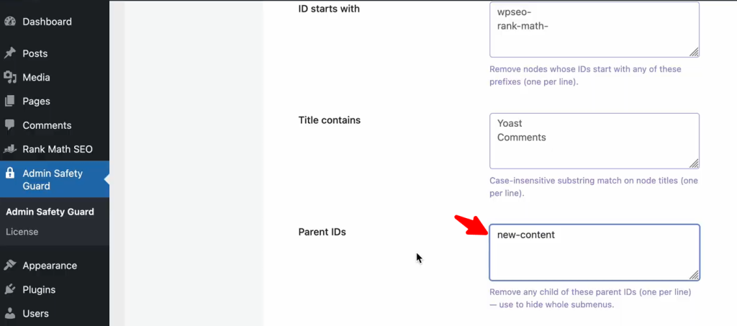Viewport: 737px width, 326px height.
Task: Open the License submenu item
Action: click(22, 232)
